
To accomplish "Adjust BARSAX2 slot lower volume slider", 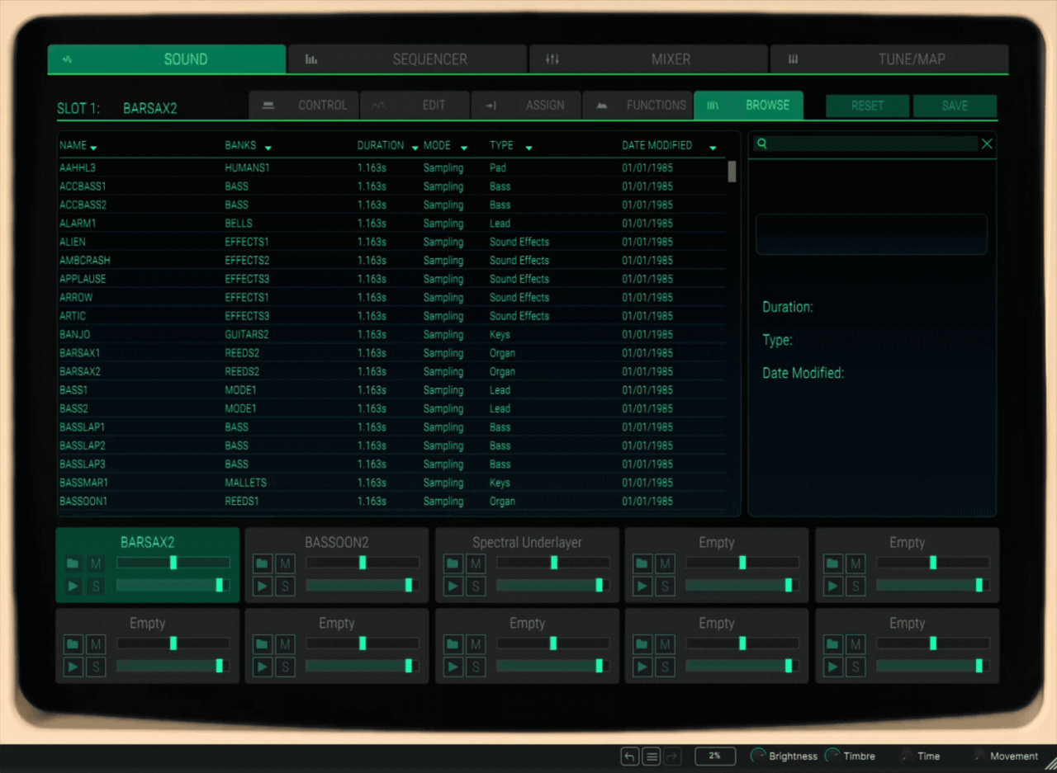I will coord(173,585).
